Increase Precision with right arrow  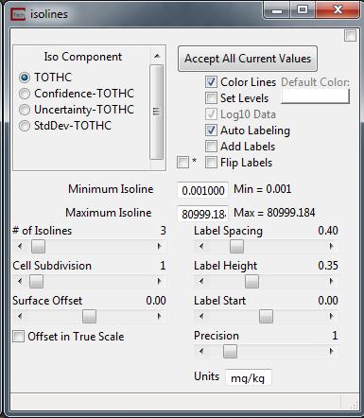331,351
